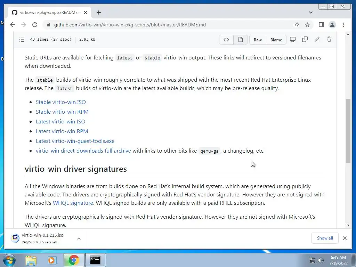The image size is (356, 267).
Task: Open the Stable virtio-win ISO link
Action: (x=61, y=102)
